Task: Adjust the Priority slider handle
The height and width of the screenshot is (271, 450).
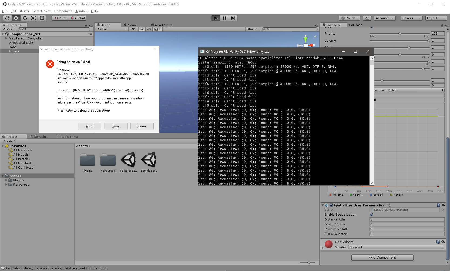Action: [400, 34]
